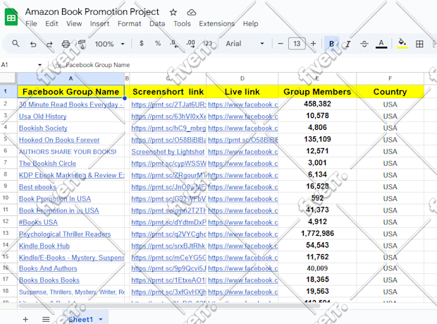Increase decimal places
This screenshot has height=324, width=437.
click(x=191, y=44)
